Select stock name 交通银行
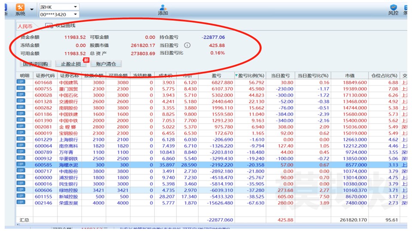 [69, 102]
